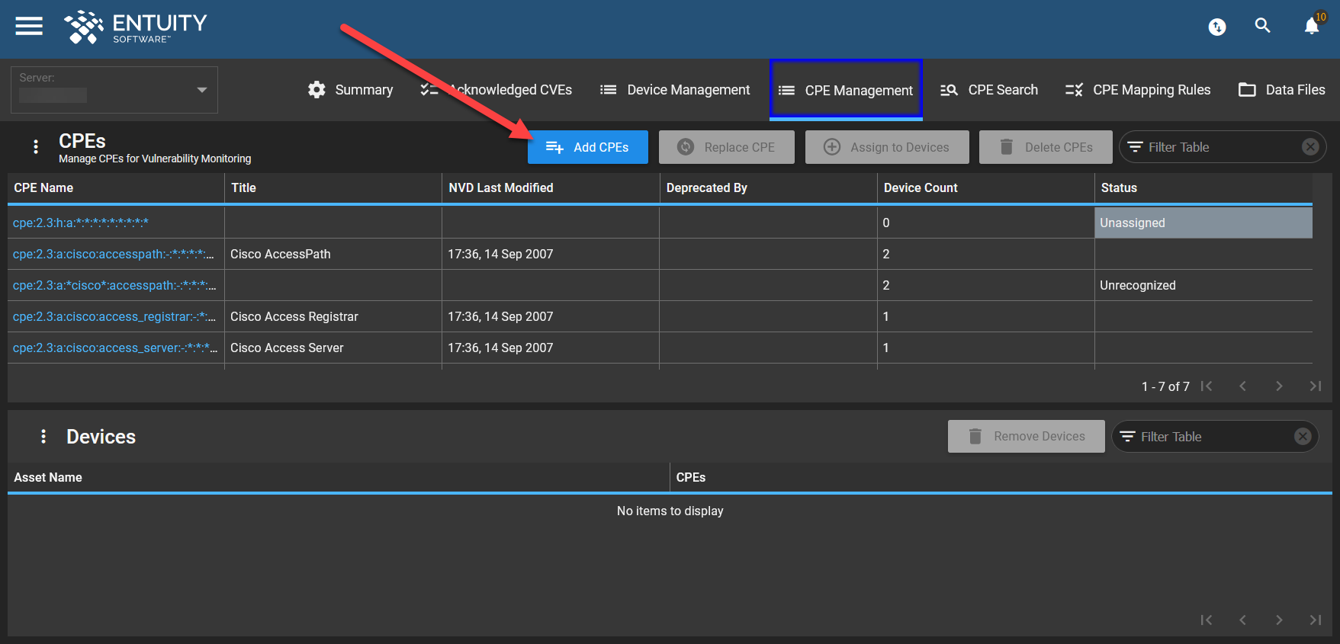Go to next page of CPEs table
Screen dimensions: 1340x644
pyautogui.click(x=1279, y=386)
